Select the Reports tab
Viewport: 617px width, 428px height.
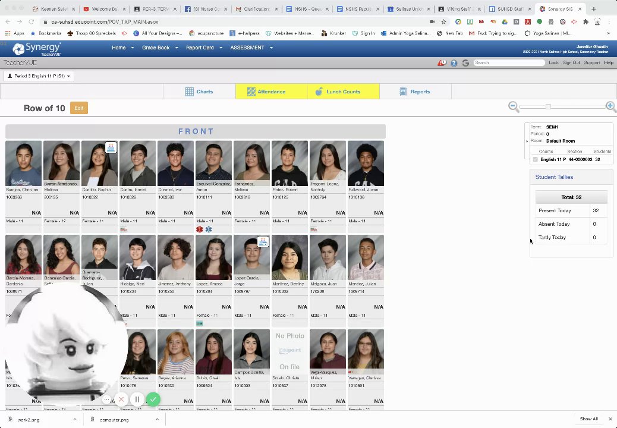[x=415, y=92]
